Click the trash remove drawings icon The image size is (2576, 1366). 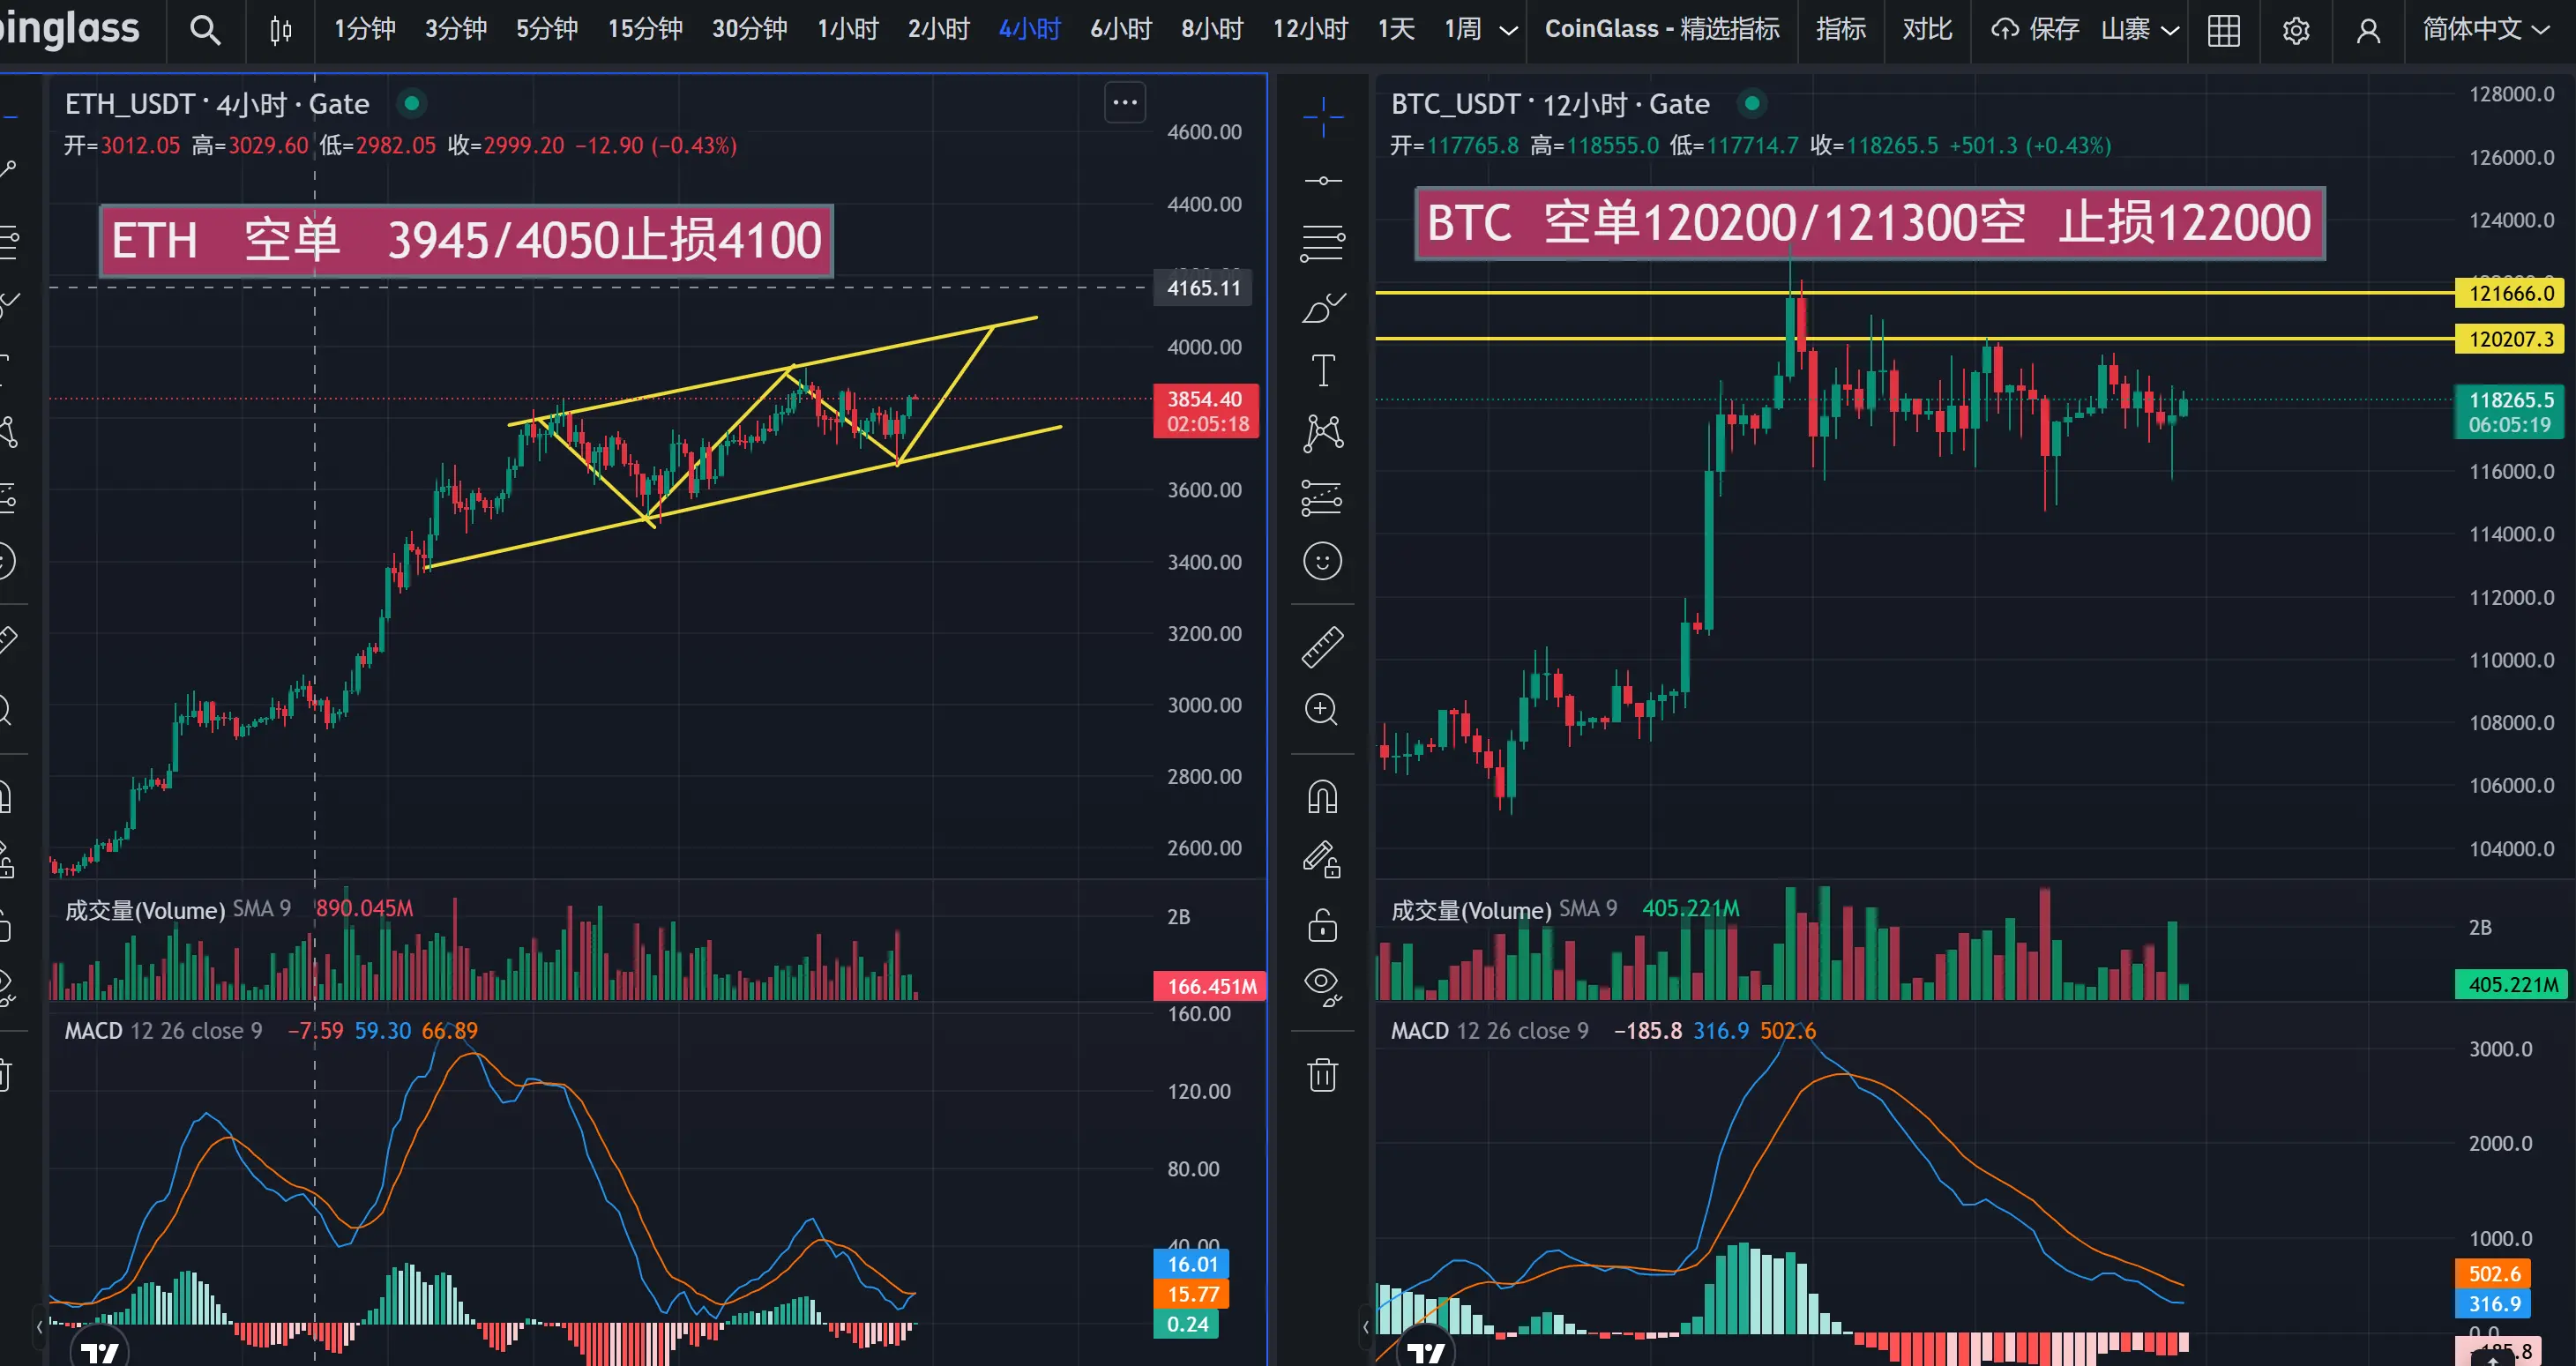coord(1322,1075)
